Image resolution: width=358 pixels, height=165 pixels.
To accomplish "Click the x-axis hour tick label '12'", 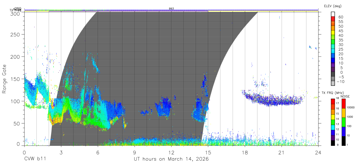I will (171, 153).
